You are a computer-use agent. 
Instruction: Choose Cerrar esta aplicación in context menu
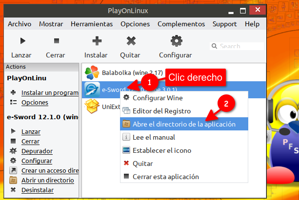pos(184,177)
